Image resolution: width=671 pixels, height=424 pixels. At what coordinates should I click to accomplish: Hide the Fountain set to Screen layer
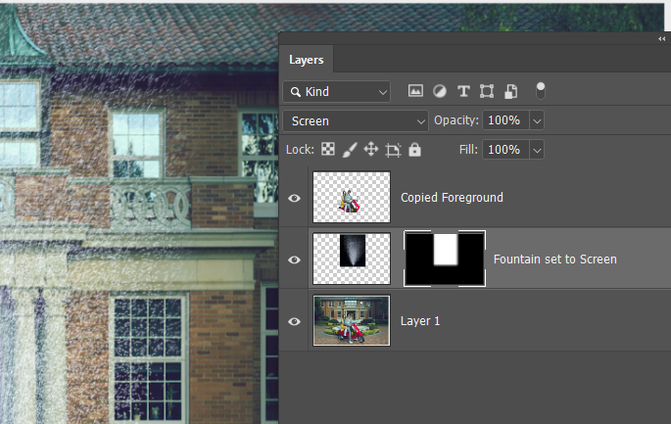pos(294,259)
